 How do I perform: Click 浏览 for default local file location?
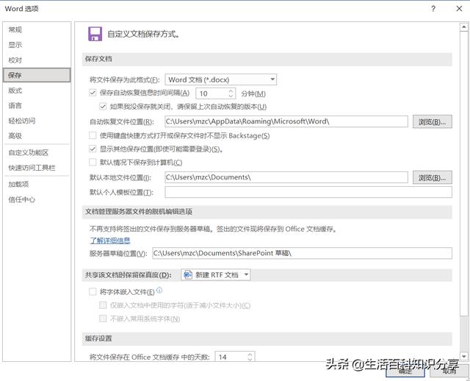pyautogui.click(x=433, y=178)
